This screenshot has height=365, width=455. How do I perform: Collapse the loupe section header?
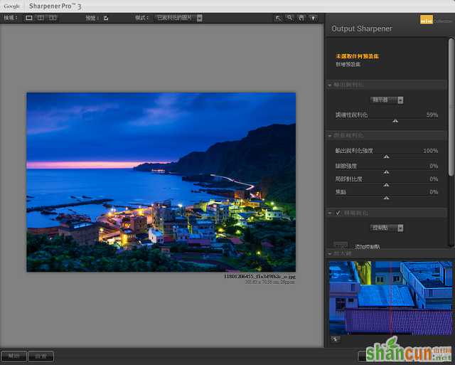[x=330, y=254]
